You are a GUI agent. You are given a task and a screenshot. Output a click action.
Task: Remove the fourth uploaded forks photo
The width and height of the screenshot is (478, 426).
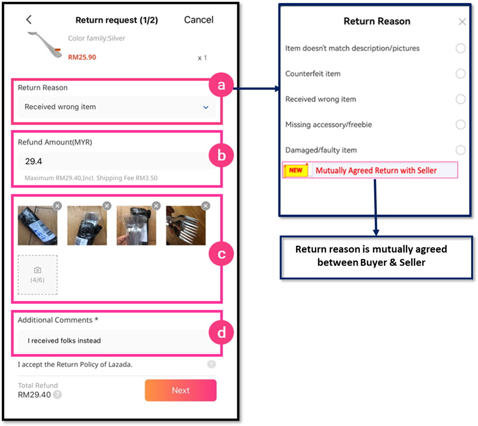coord(206,206)
